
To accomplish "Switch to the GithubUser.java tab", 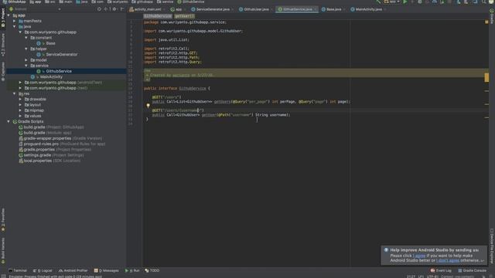I will (x=255, y=9).
